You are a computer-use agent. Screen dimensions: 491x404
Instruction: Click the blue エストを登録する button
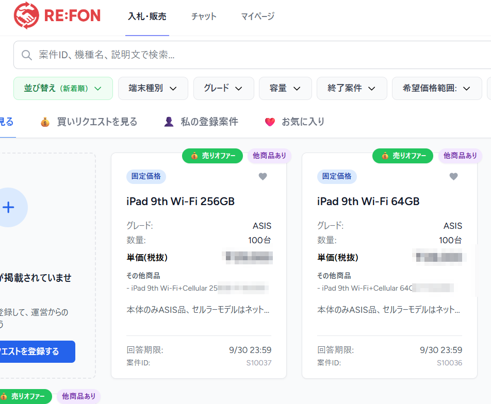click(x=38, y=351)
